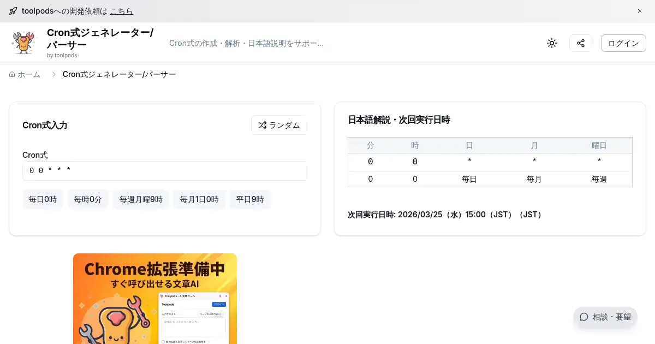Apply the 毎月1日0時 preset

[199, 199]
